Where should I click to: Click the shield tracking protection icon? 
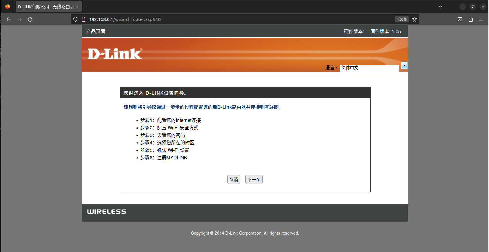click(x=75, y=19)
